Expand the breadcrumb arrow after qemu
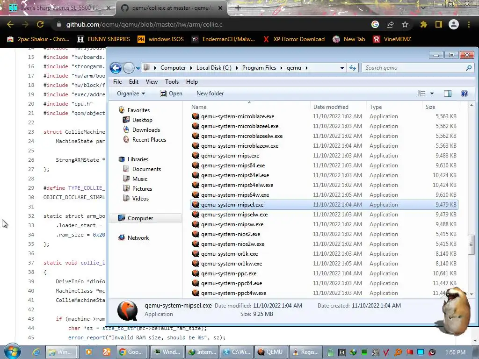This screenshot has width=479, height=359. (x=307, y=68)
